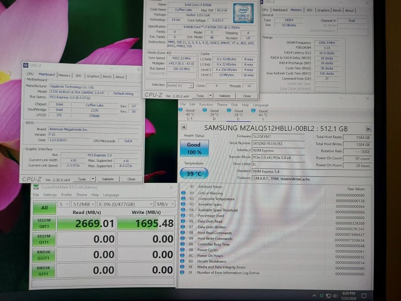Show hidden tray icons chevron in taskbar
Viewport: 401px width, 301px height.
click(314, 296)
